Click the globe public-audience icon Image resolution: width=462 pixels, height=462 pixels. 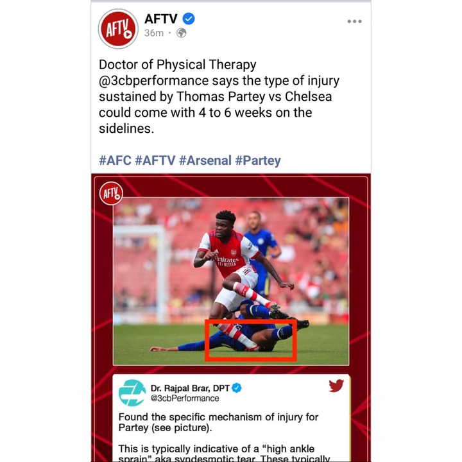click(181, 33)
